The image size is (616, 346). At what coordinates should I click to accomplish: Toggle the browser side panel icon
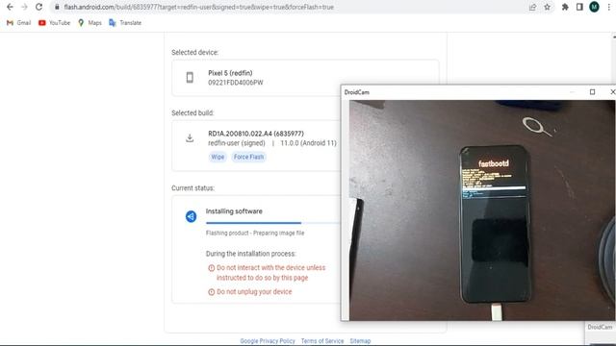[x=579, y=7]
